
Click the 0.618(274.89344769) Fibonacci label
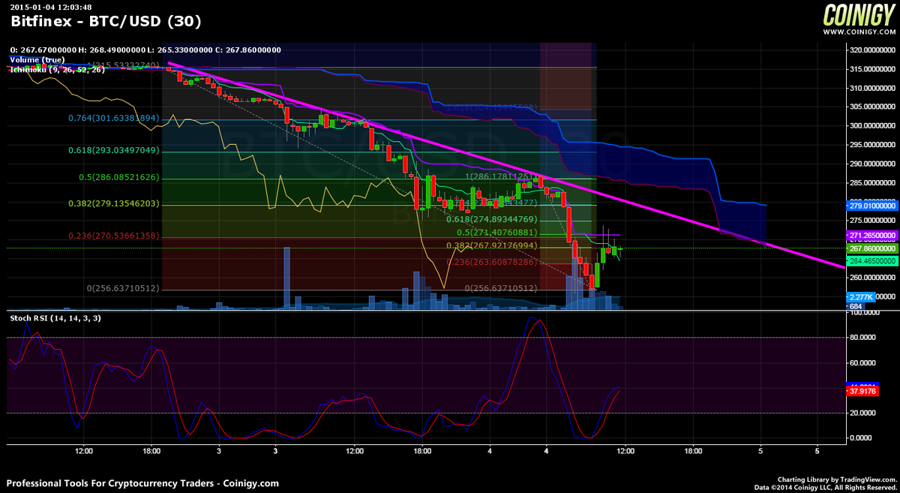[x=492, y=219]
